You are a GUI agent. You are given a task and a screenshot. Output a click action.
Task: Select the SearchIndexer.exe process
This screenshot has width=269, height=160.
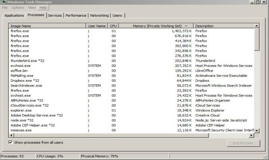click(x=132, y=86)
